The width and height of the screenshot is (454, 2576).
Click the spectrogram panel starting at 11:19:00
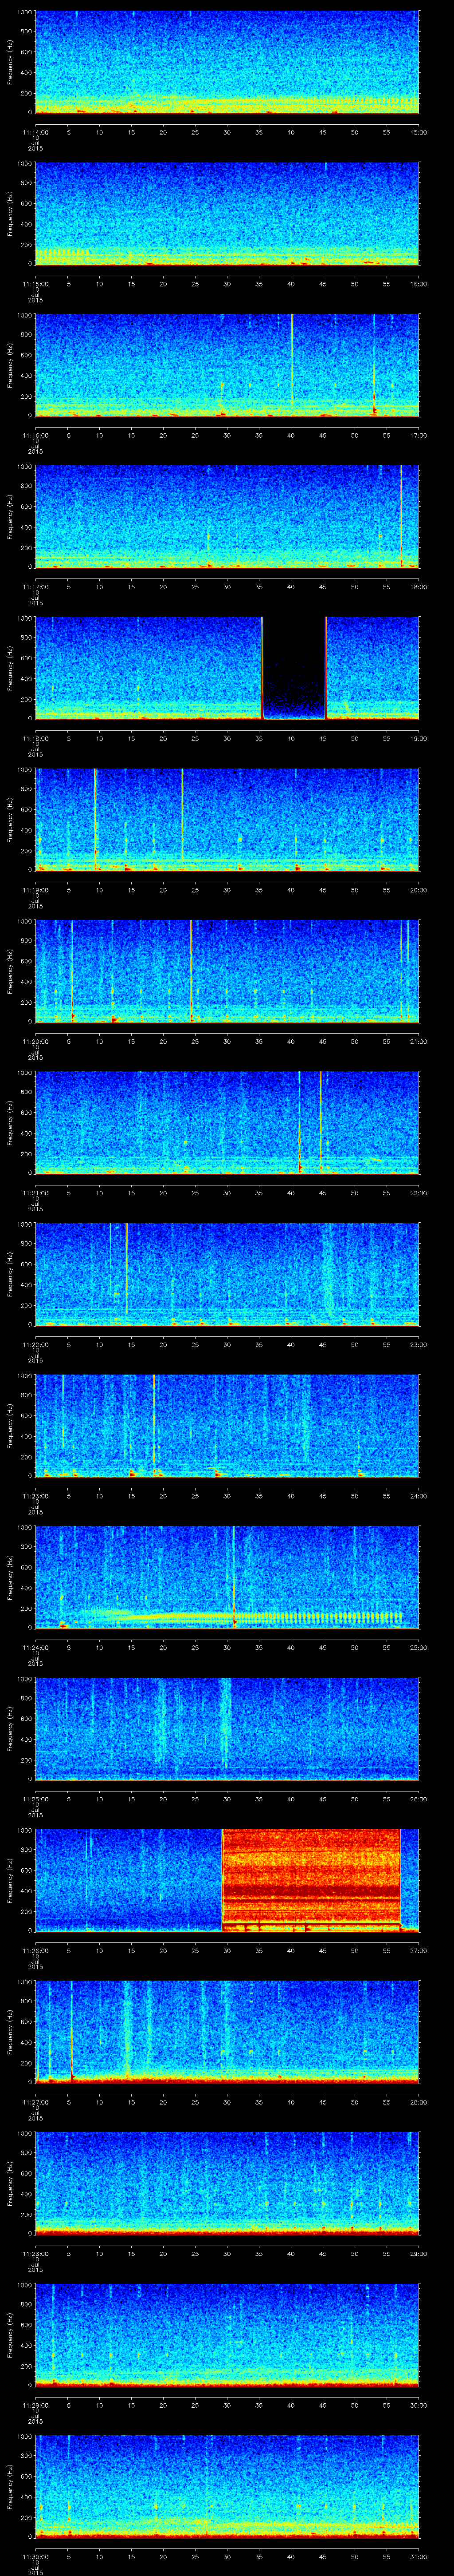tap(227, 820)
